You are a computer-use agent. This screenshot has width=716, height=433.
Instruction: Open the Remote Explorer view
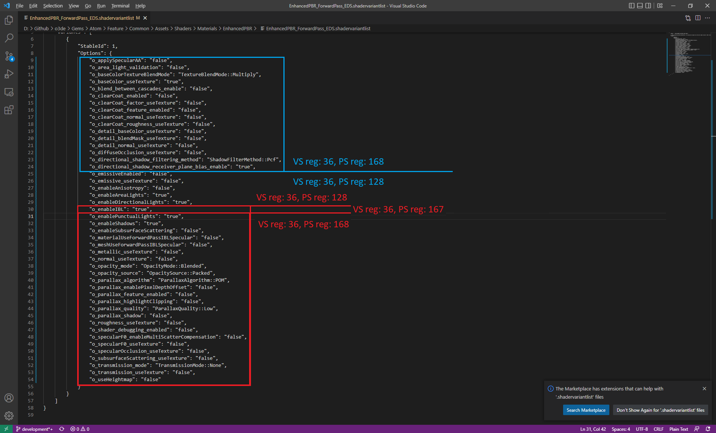[x=9, y=92]
